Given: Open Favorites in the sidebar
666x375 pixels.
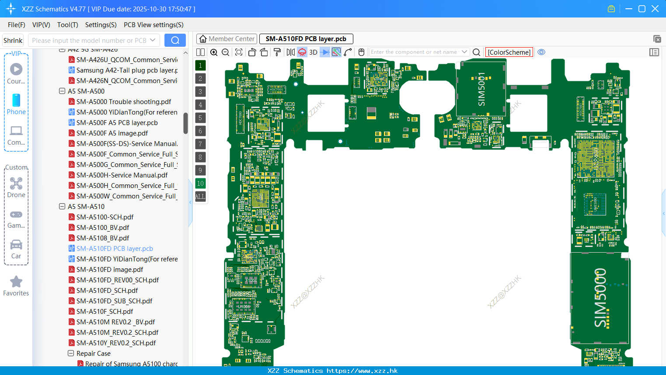Looking at the screenshot, I should (x=16, y=286).
